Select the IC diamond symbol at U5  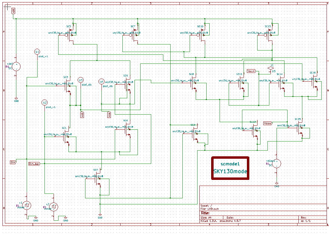point(271,68)
